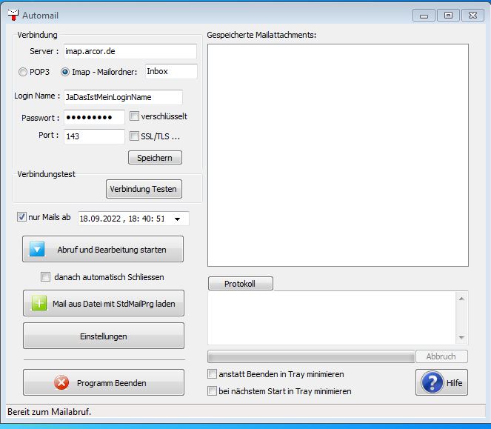Click the blue question mark Hilfe icon
491x429 pixels.
pyautogui.click(x=432, y=382)
